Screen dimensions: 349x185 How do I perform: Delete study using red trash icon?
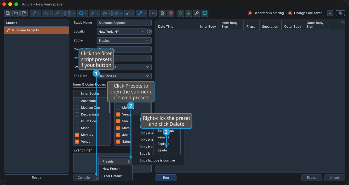pyautogui.click(x=171, y=13)
